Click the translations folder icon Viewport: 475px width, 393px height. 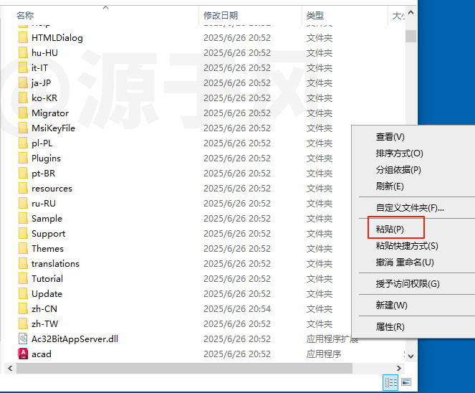coord(23,264)
